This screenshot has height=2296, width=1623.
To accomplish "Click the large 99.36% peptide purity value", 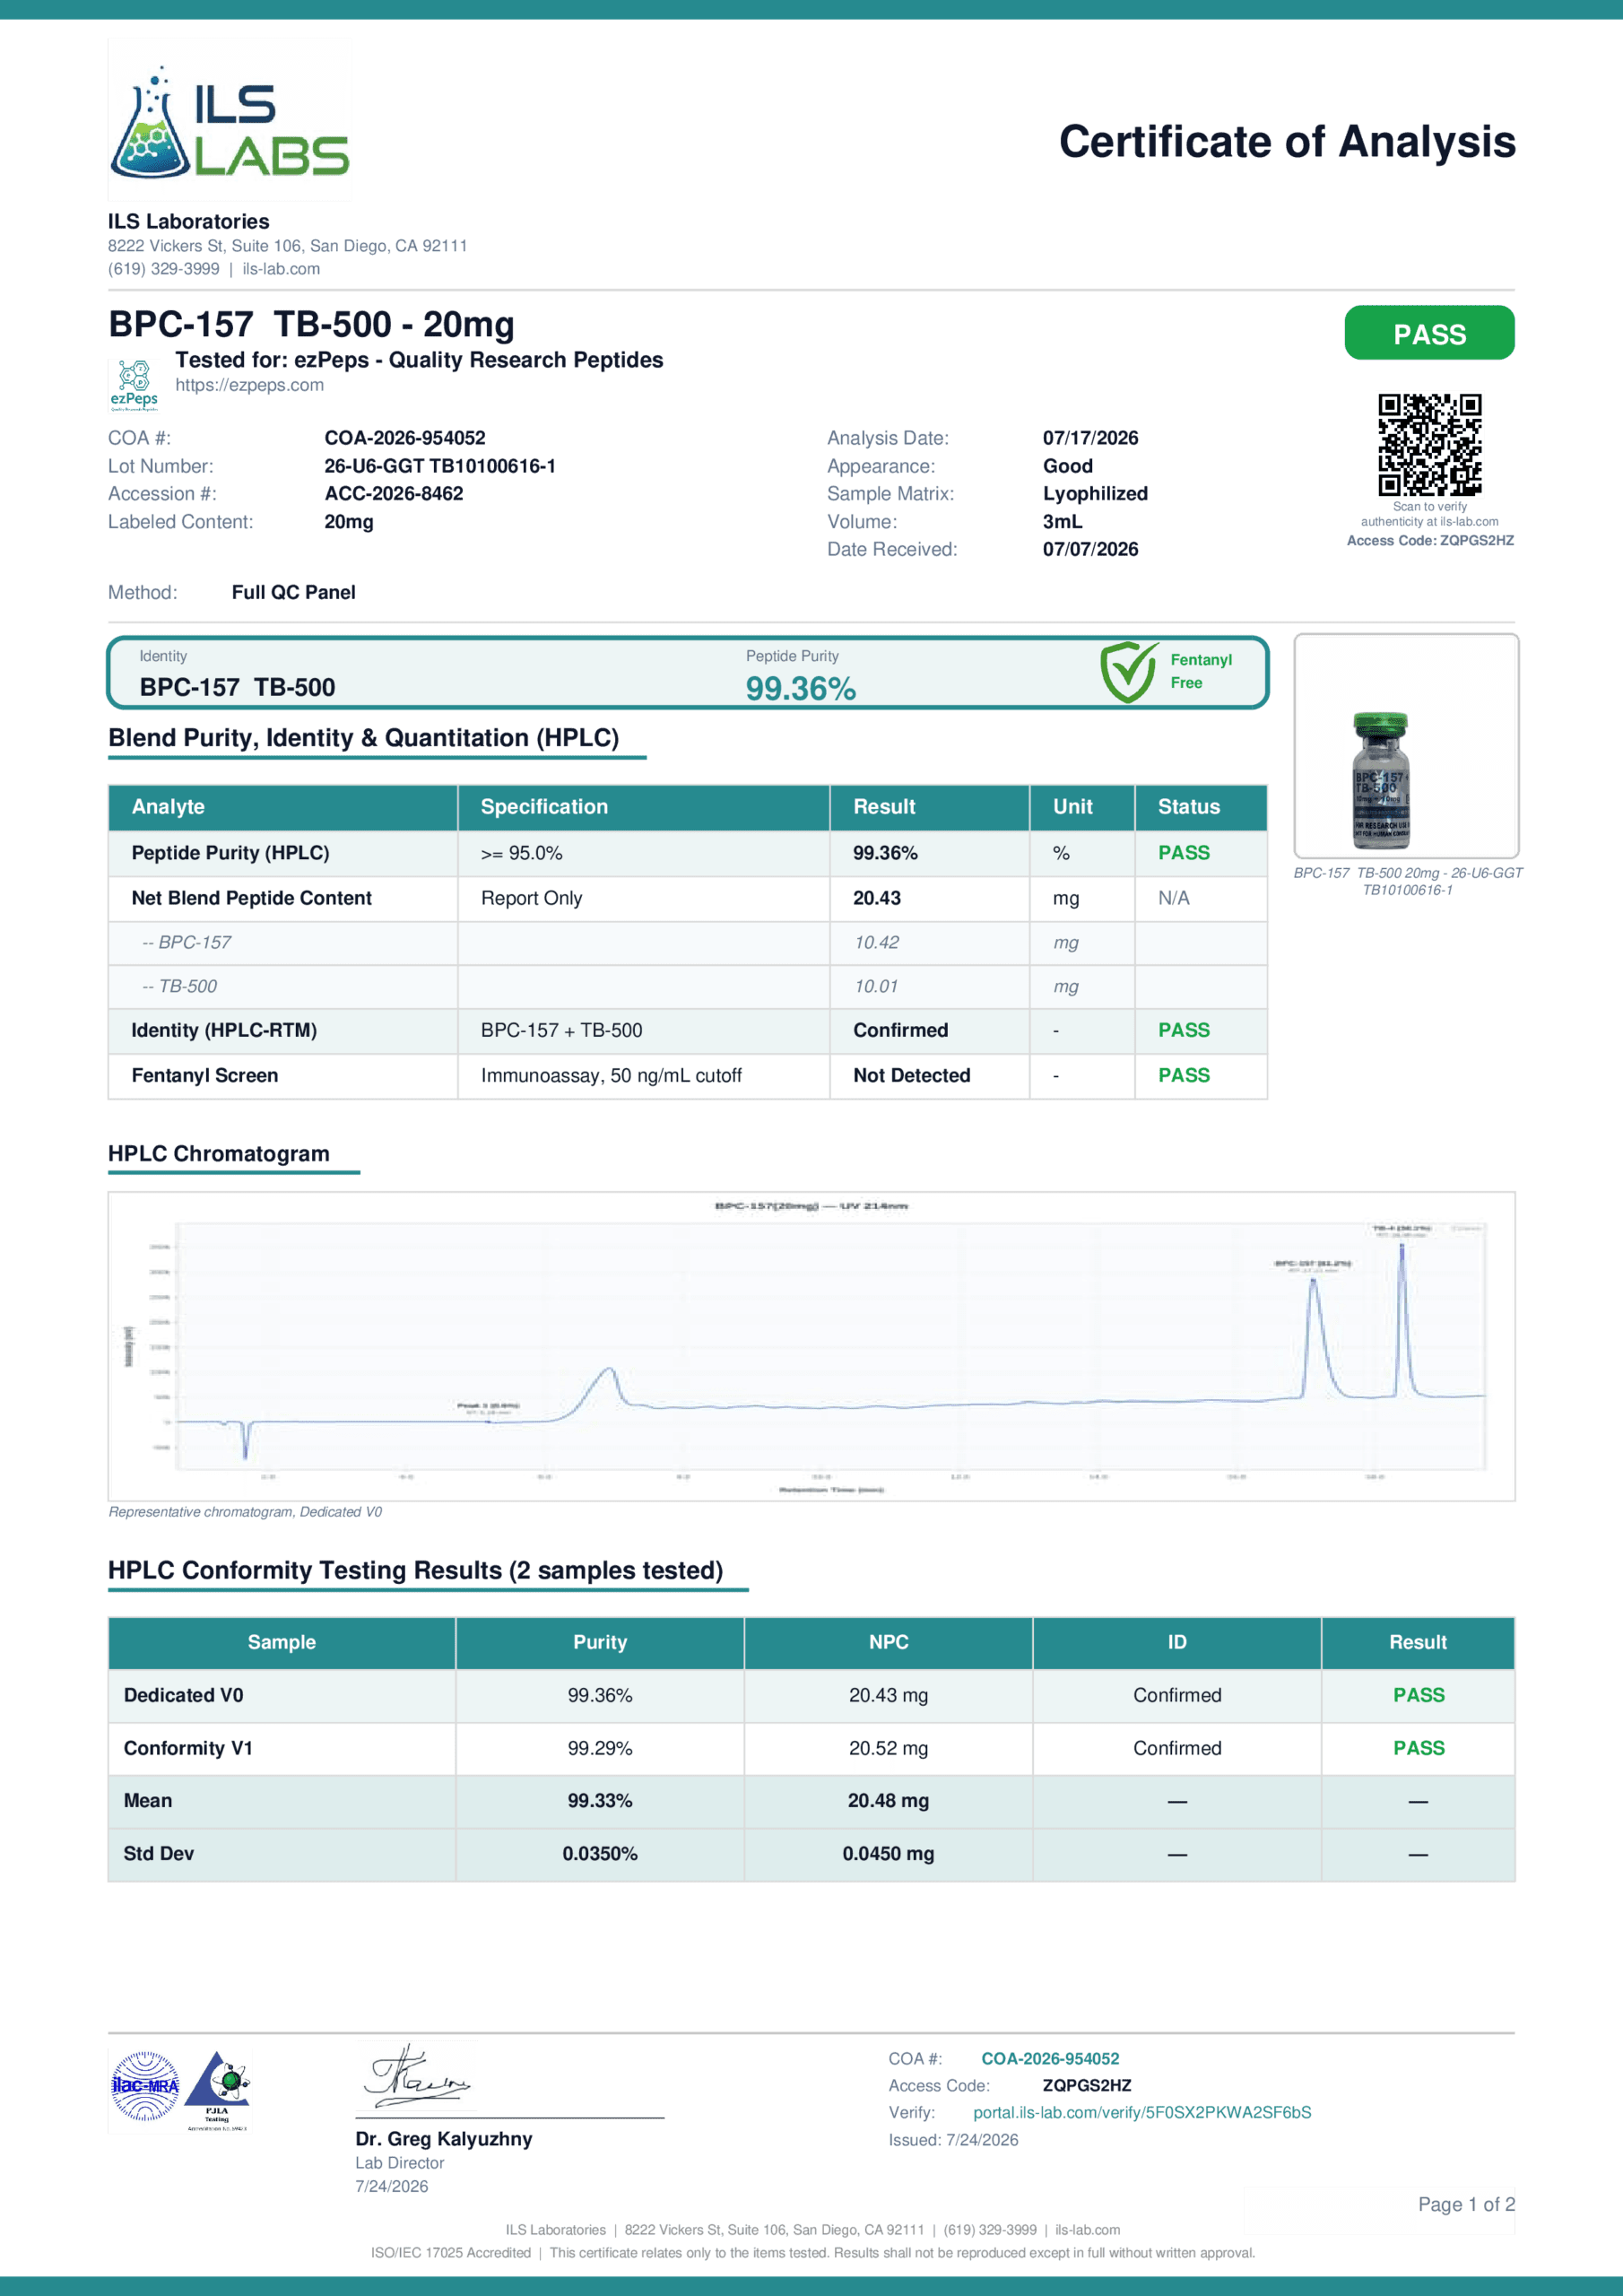I will point(800,688).
